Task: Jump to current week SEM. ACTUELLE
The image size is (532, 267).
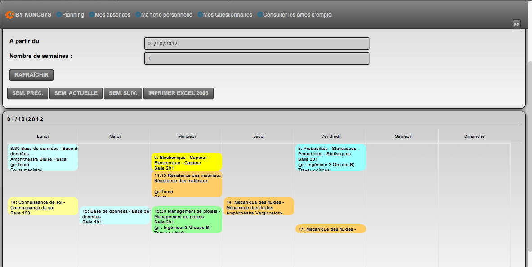Action: pyautogui.click(x=76, y=93)
